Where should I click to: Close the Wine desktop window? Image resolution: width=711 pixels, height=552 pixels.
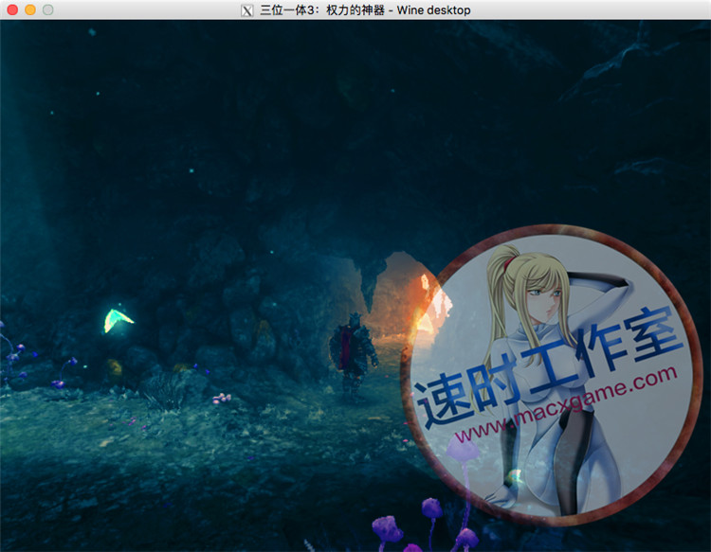[12, 9]
